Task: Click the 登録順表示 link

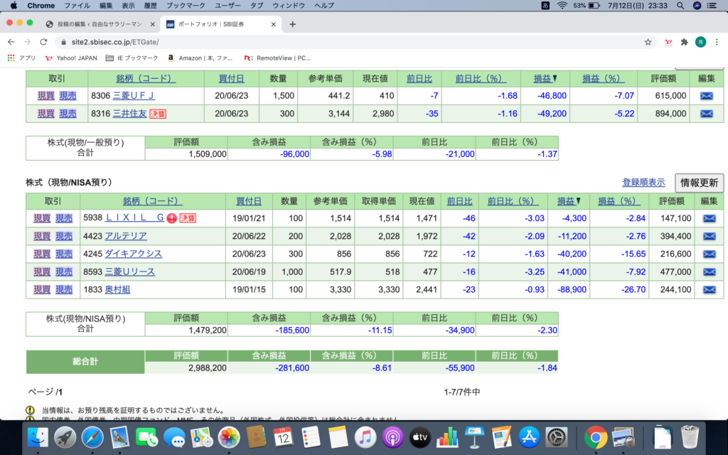Action: click(643, 183)
